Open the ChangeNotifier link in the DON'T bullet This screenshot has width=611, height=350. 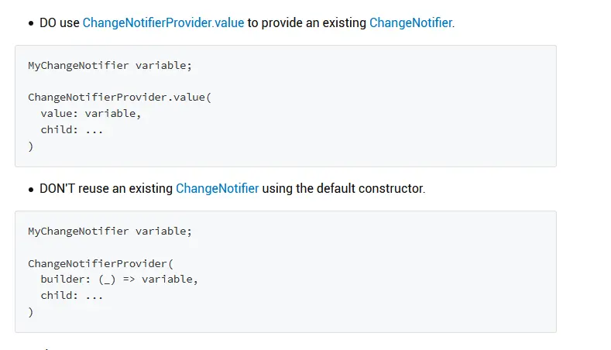pos(217,189)
